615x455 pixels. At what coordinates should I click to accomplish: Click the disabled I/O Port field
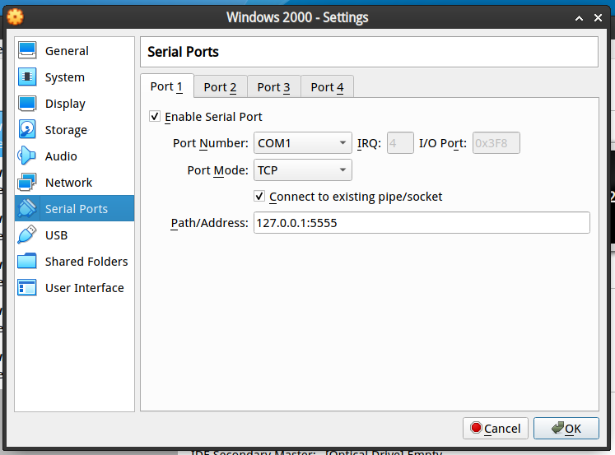(496, 143)
